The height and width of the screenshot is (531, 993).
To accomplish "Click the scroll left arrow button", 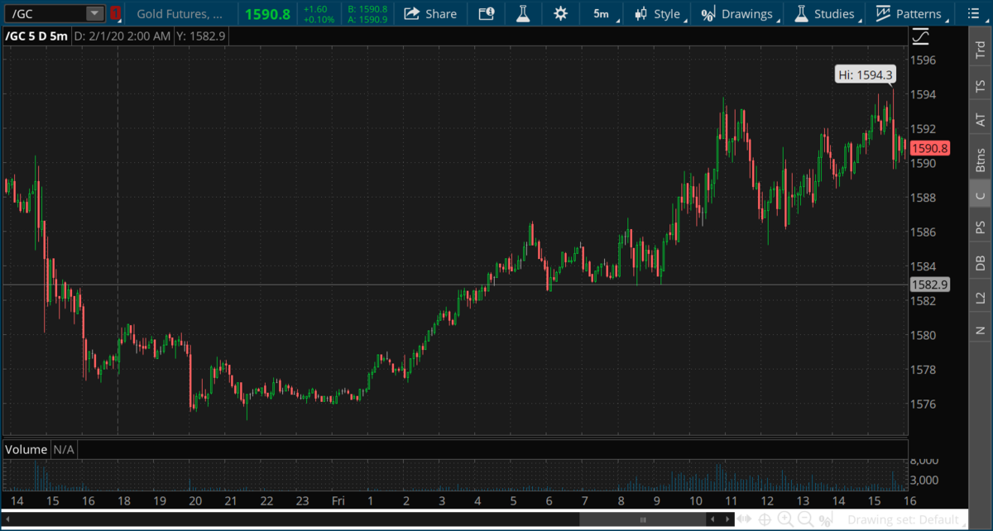I will tap(714, 519).
